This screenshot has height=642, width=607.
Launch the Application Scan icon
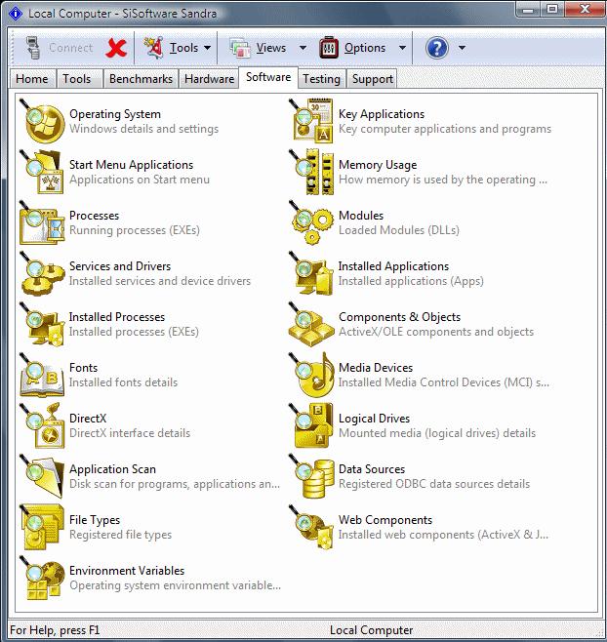coord(42,476)
